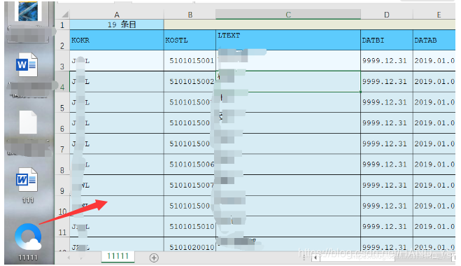
Task: Click the Select All corner triangle
Action: pos(65,14)
